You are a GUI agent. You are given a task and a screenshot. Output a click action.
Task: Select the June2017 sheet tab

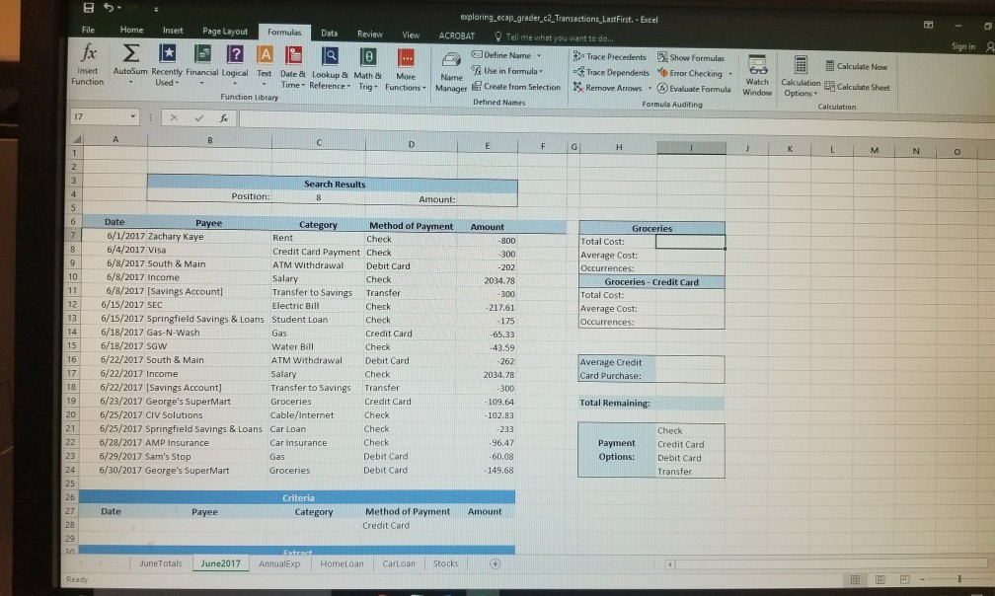pos(220,563)
